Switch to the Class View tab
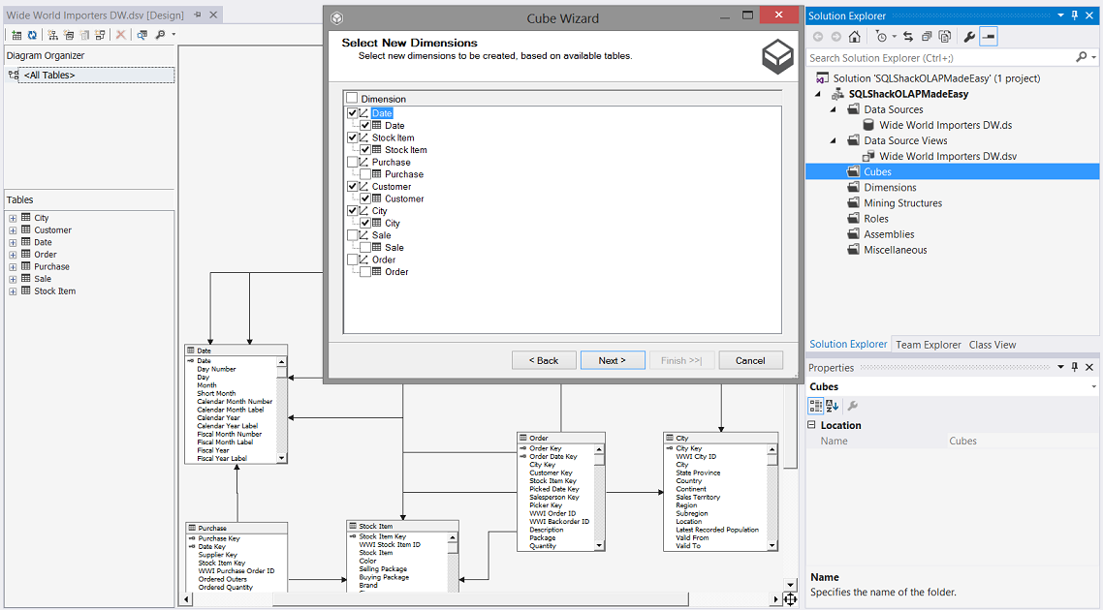 point(992,345)
